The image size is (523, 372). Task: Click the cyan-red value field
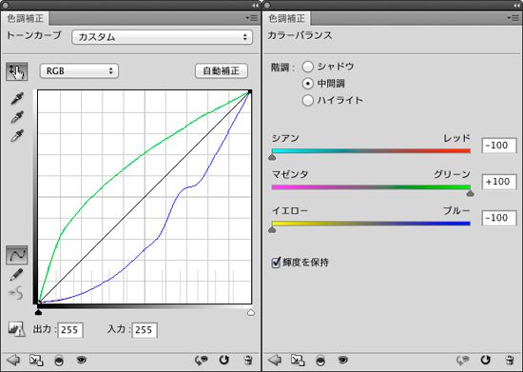coord(499,146)
